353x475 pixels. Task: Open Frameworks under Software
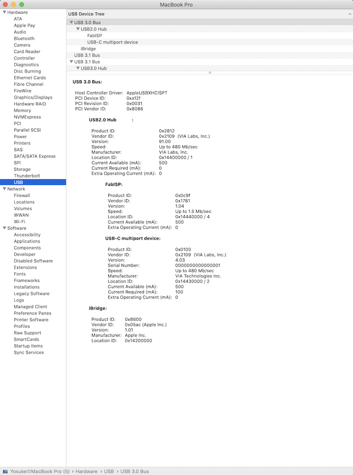(27, 280)
